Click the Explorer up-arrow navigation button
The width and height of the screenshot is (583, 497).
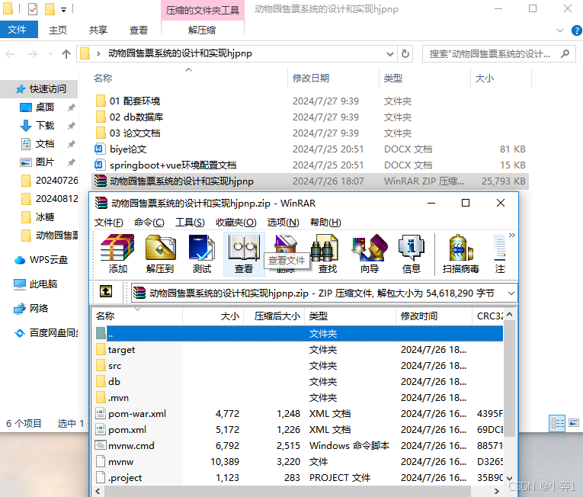tap(66, 54)
